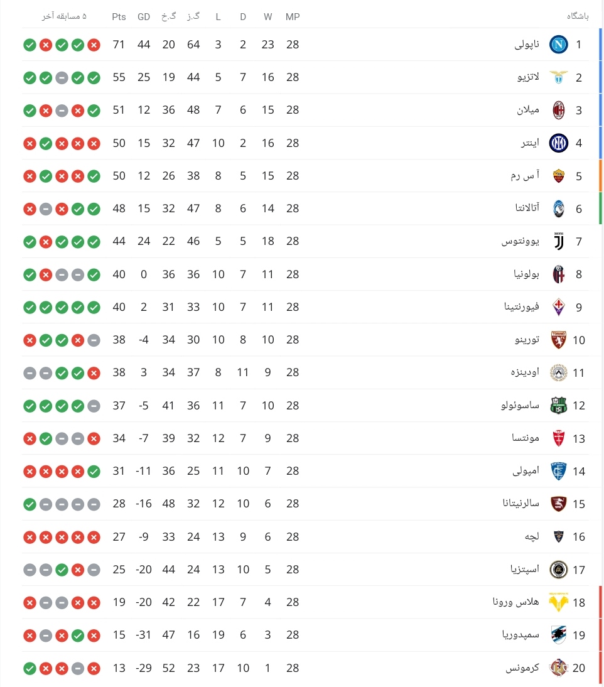Click Napoli's 71 points value
Viewport: 604px width, 687px height.
(x=119, y=44)
